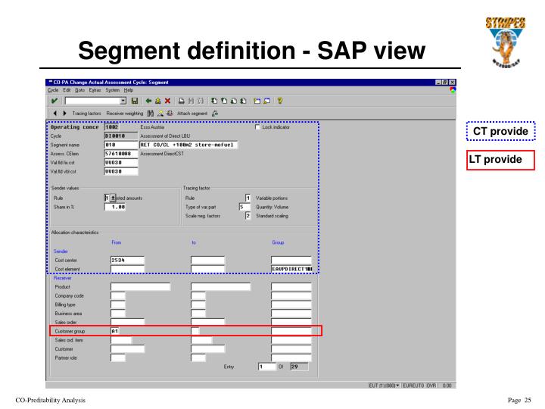This screenshot has width=545, height=409.
Task: Open the Goto menu
Action: 79,90
